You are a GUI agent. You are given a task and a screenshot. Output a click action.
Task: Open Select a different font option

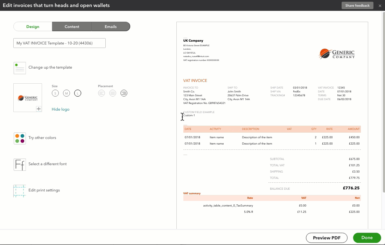coord(47,164)
